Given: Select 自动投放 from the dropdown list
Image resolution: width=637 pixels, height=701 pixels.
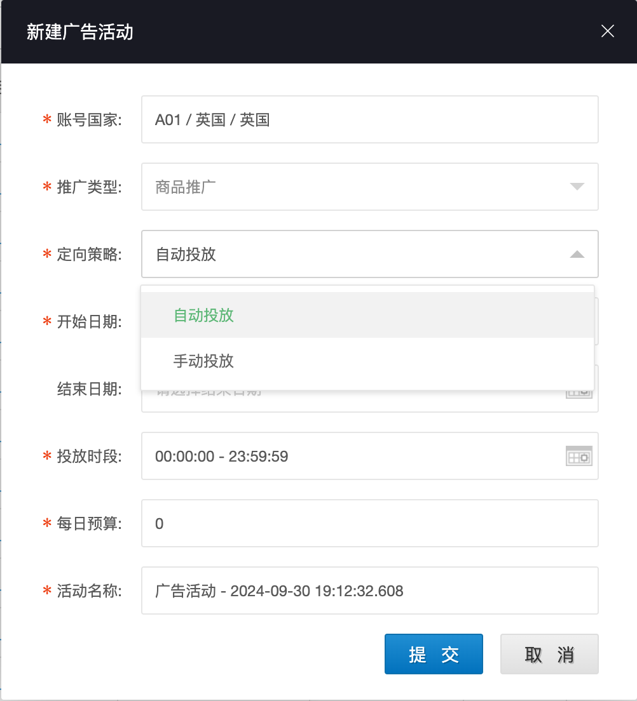Looking at the screenshot, I should [203, 316].
